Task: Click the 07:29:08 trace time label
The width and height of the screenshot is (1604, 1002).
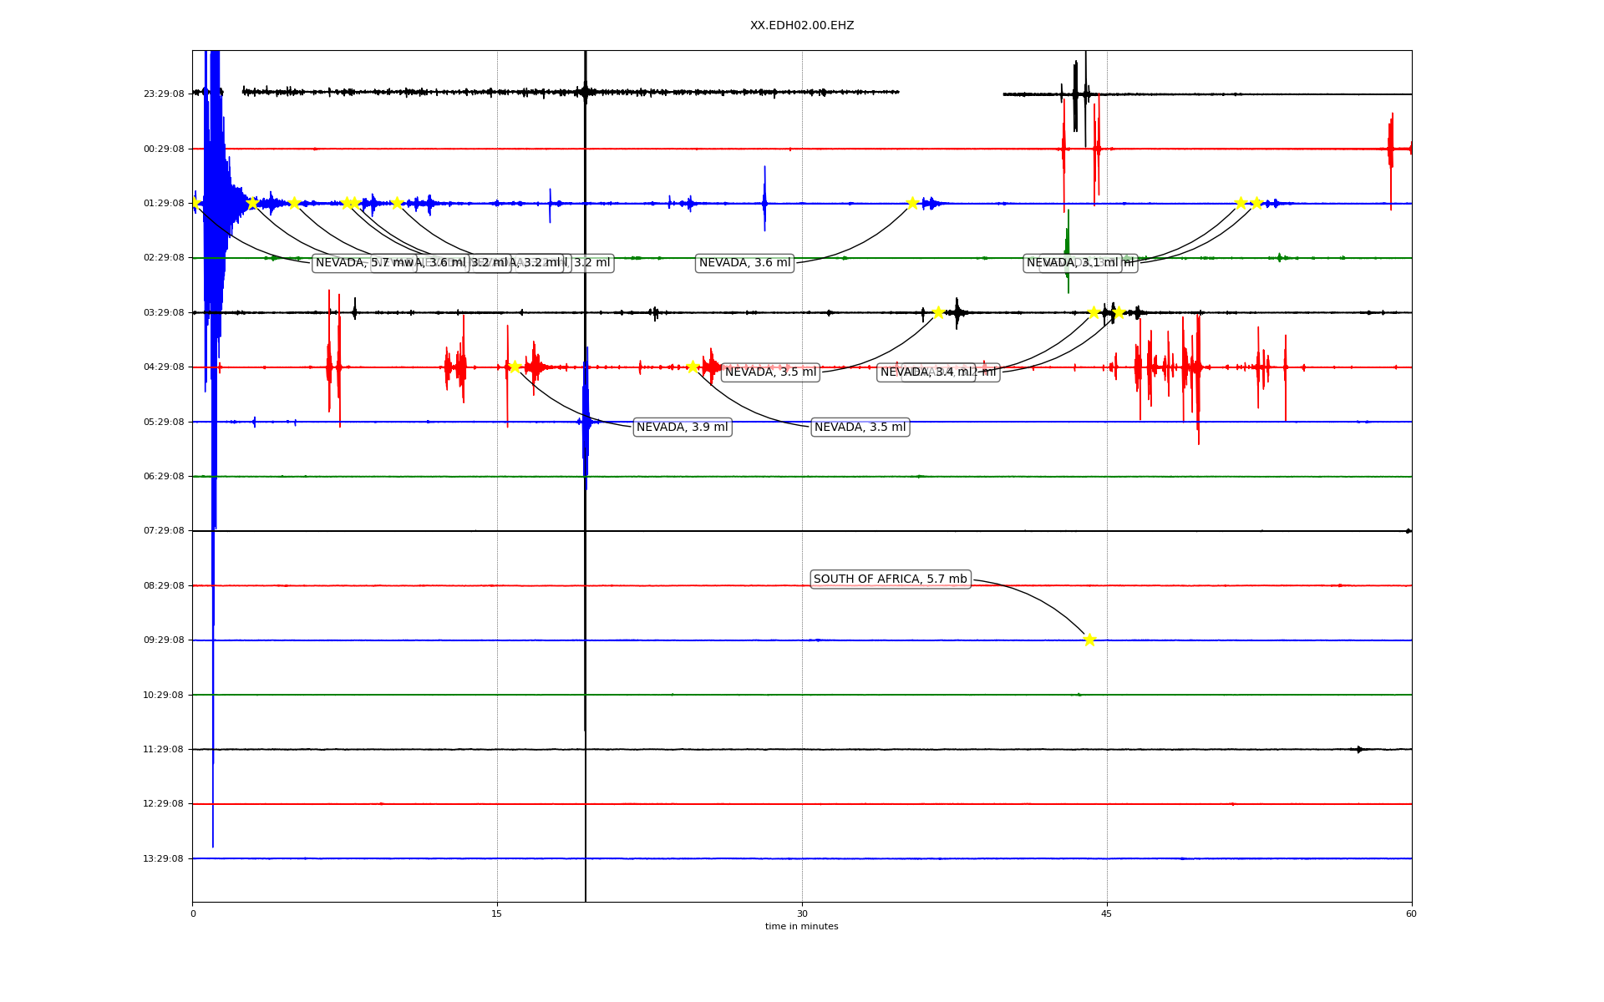Action: (163, 531)
